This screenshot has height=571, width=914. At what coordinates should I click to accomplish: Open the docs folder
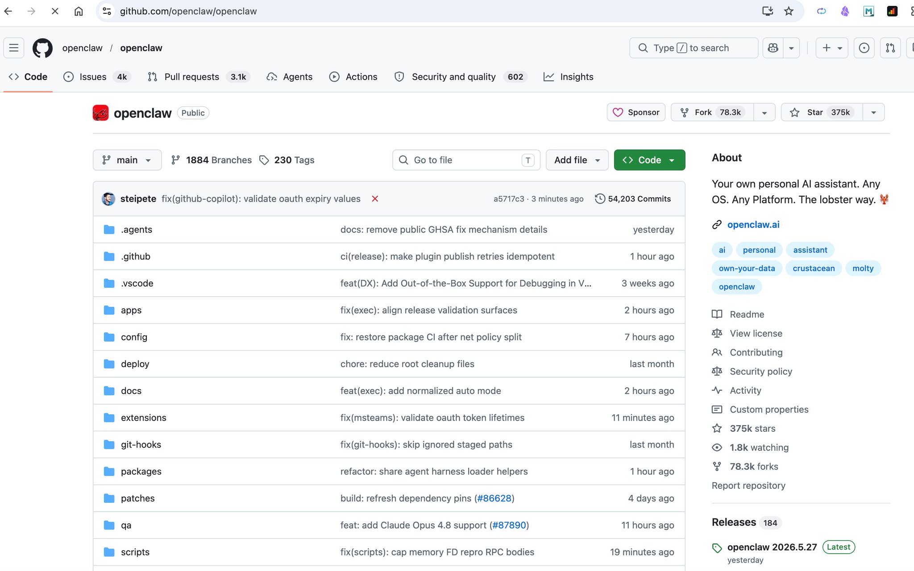[x=131, y=391]
